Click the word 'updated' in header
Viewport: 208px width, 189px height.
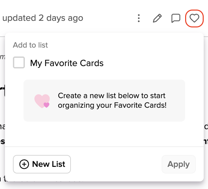click(x=19, y=18)
